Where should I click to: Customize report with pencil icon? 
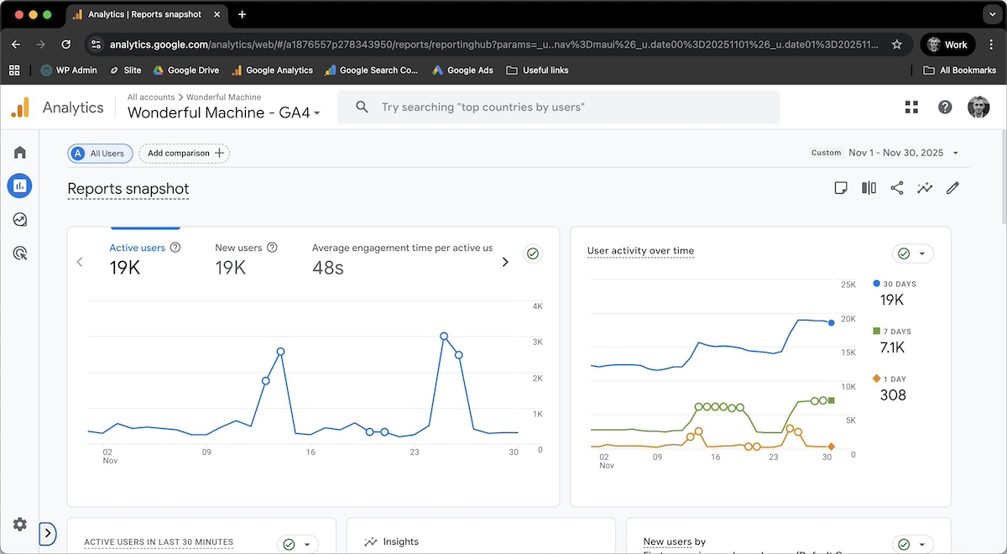[x=952, y=188]
